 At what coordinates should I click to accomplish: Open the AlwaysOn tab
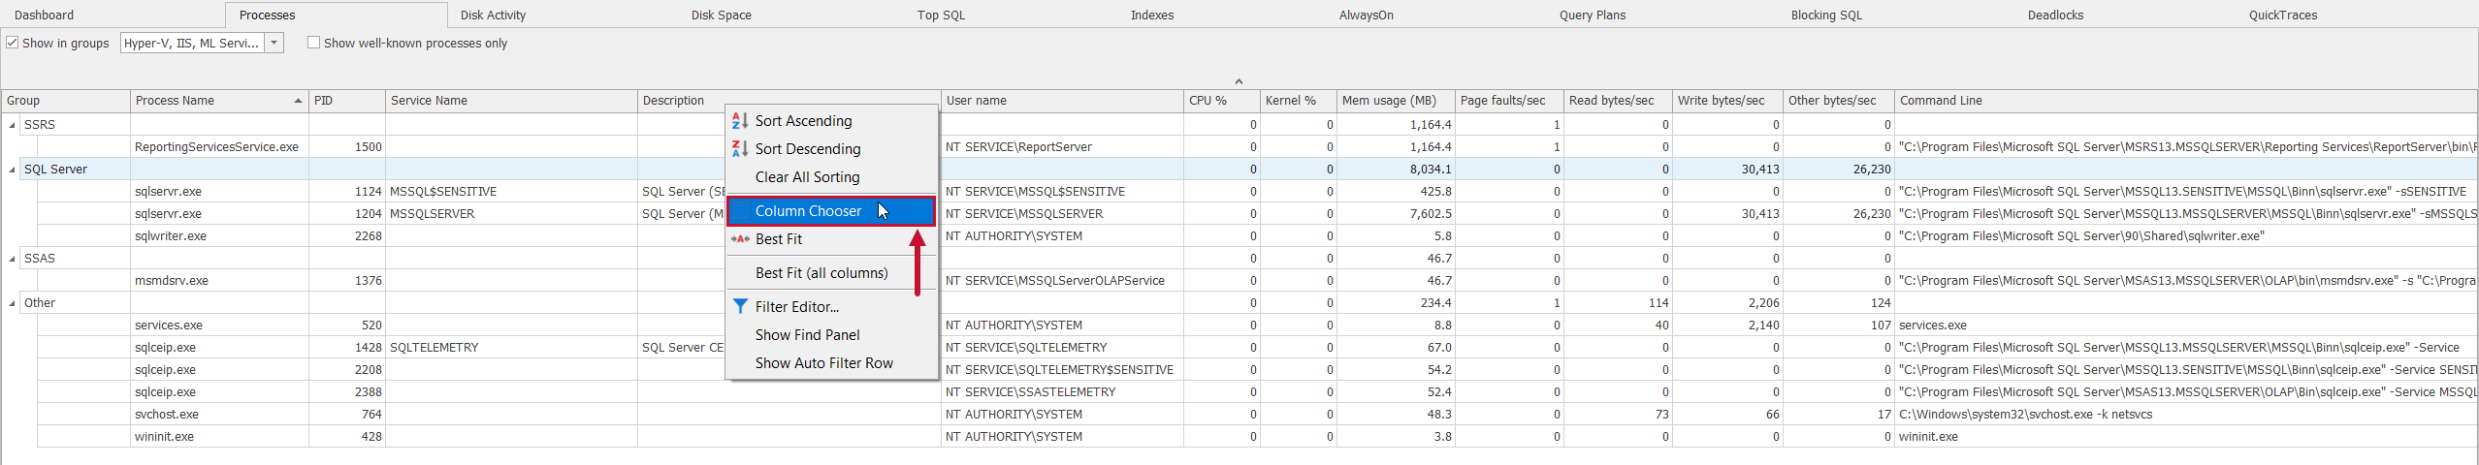(x=1367, y=15)
